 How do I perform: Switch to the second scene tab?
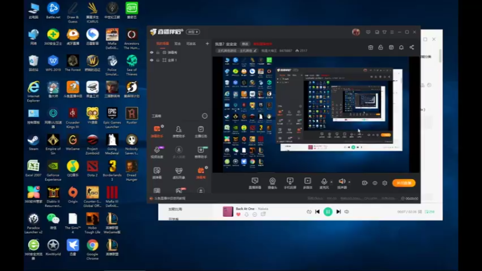pyautogui.click(x=177, y=44)
